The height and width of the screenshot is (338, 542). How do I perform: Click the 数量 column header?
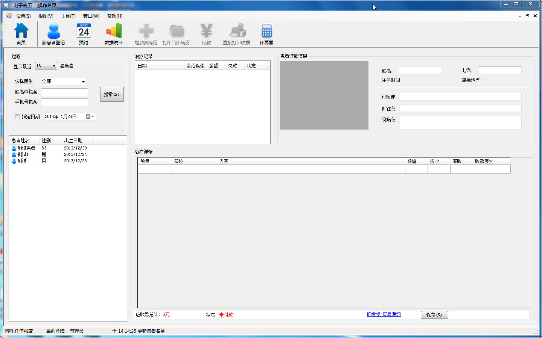point(416,161)
